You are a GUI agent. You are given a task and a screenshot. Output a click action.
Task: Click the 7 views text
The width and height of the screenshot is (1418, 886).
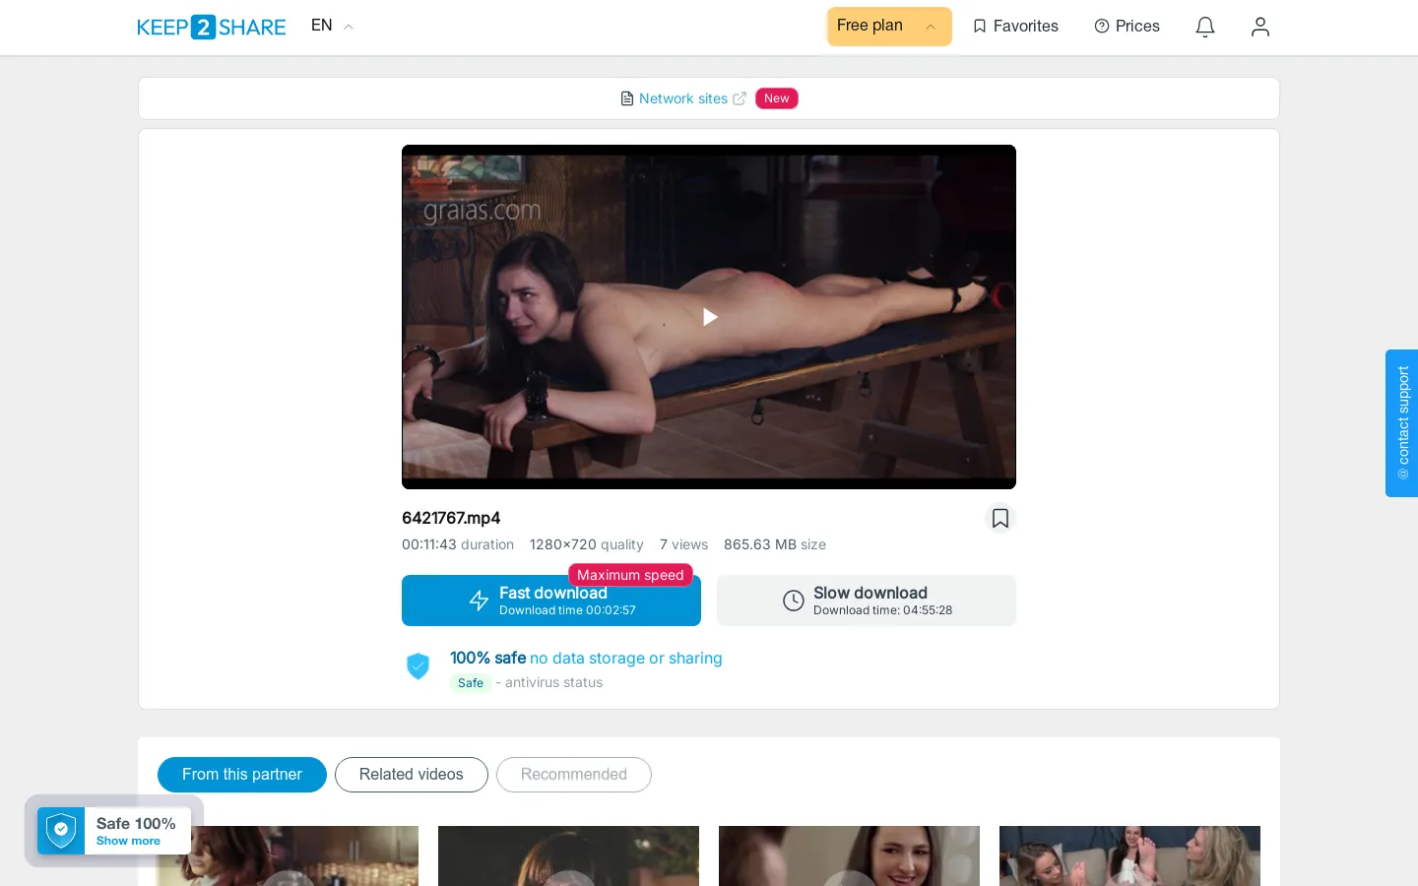pos(683,544)
